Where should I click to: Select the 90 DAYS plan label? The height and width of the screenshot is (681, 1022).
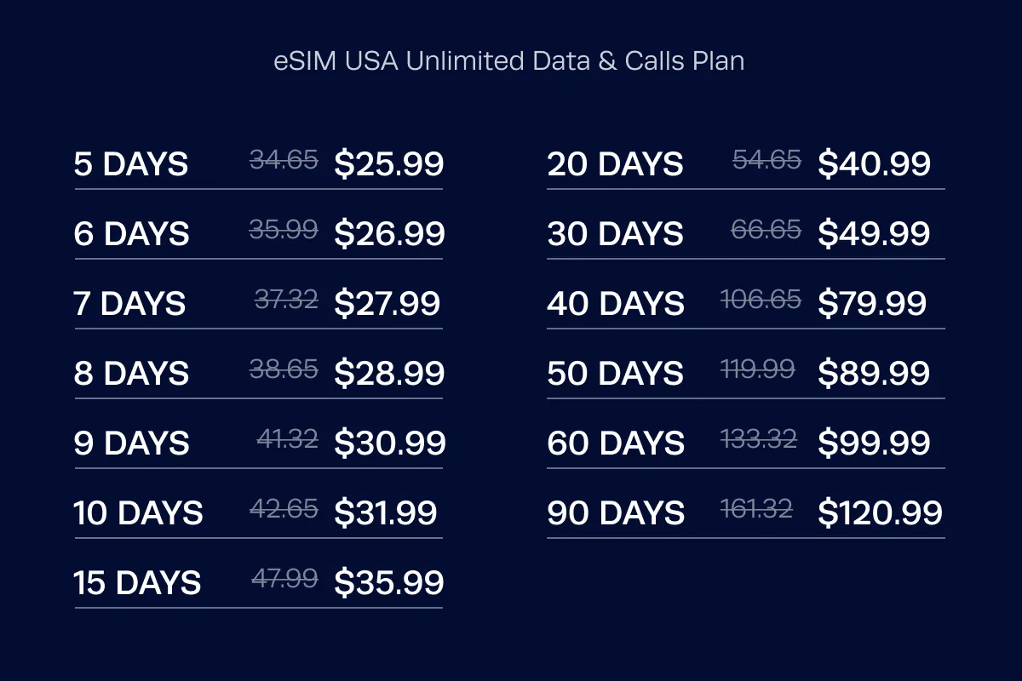point(616,512)
